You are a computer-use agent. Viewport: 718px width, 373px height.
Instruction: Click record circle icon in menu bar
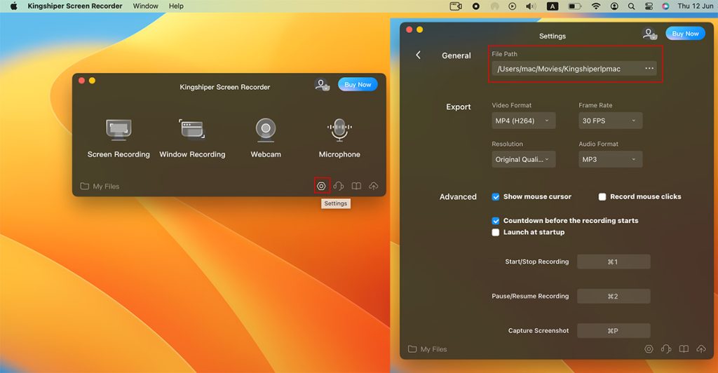(476, 6)
